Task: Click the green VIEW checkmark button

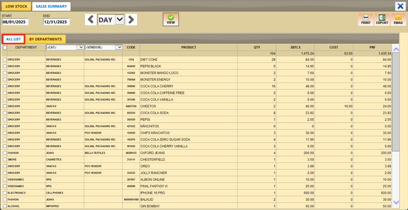Action: [x=171, y=19]
